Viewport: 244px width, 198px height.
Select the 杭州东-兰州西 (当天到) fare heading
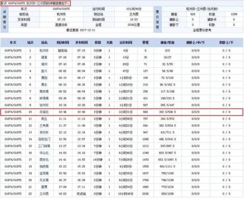tap(202, 9)
